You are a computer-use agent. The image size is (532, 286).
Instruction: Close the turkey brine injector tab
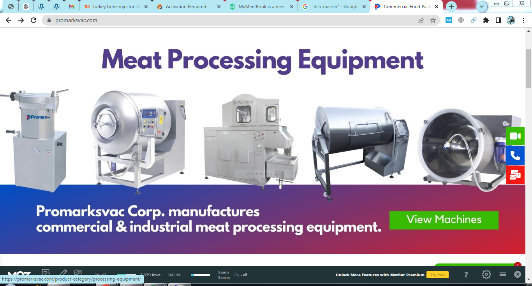(146, 7)
